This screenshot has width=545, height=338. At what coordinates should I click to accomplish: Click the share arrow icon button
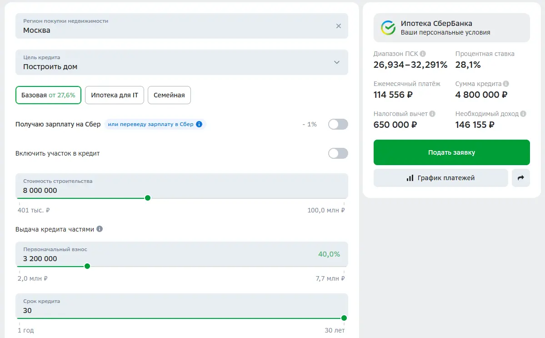[520, 178]
